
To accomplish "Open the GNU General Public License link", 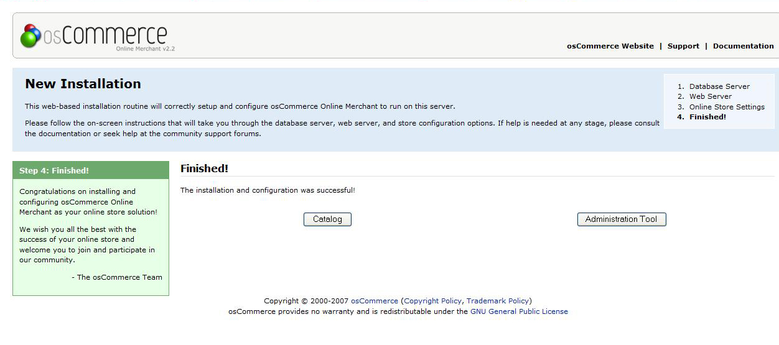I will click(x=519, y=311).
